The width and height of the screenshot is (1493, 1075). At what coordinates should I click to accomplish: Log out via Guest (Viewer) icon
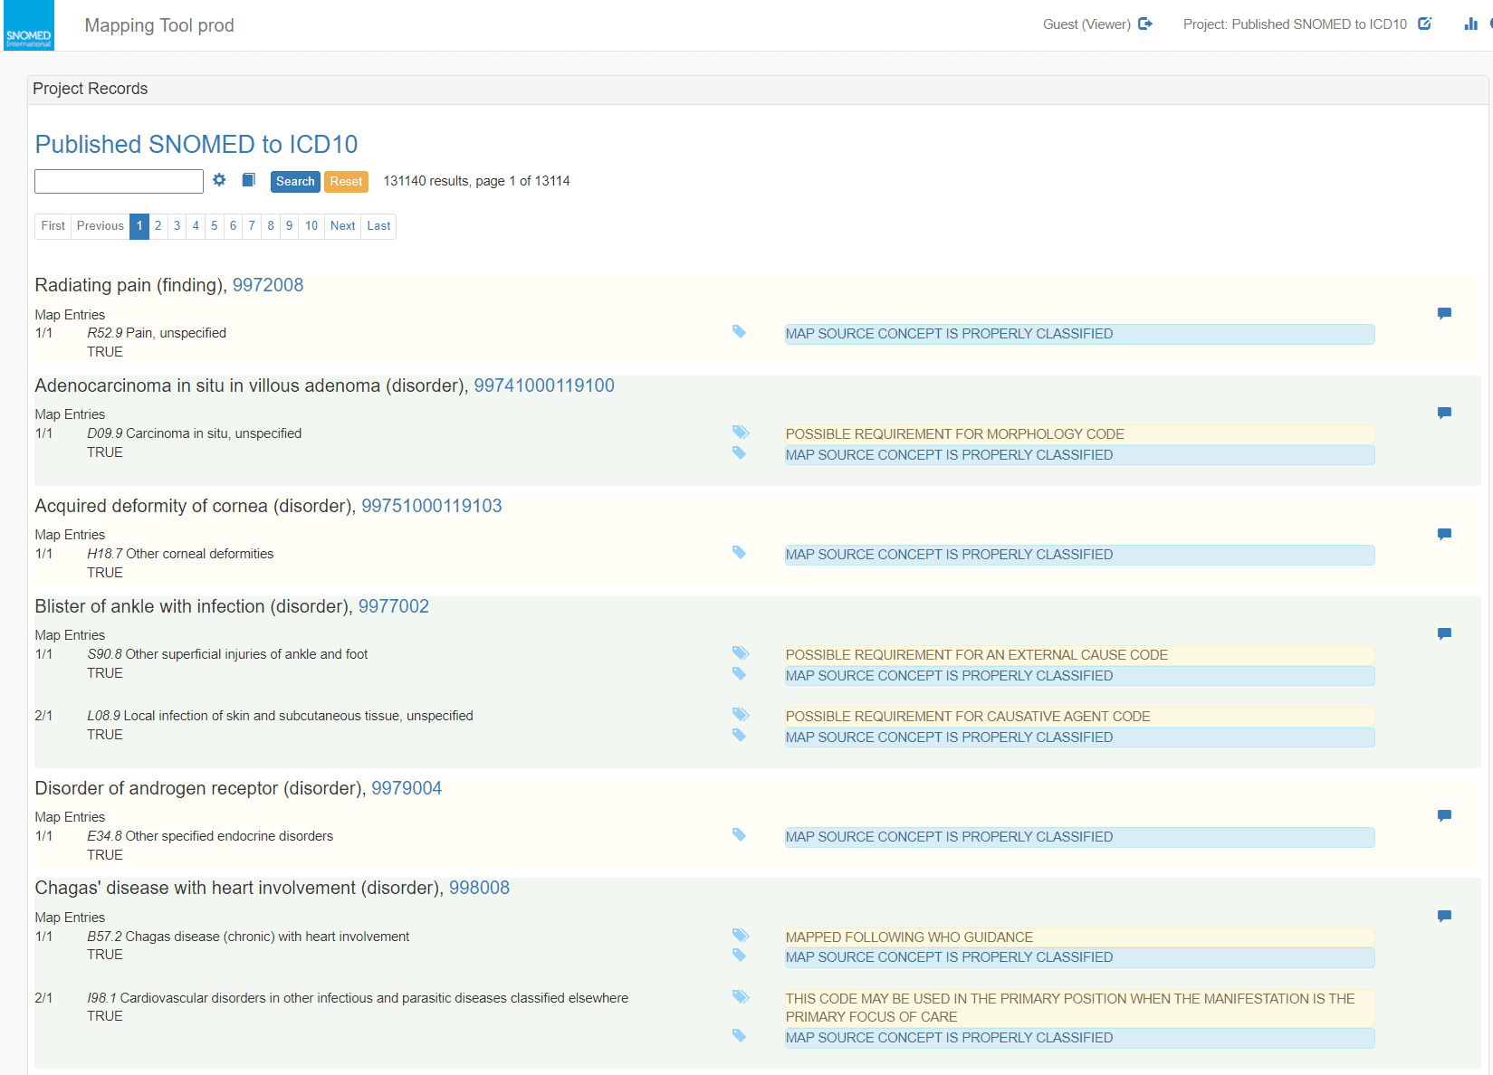(1145, 24)
